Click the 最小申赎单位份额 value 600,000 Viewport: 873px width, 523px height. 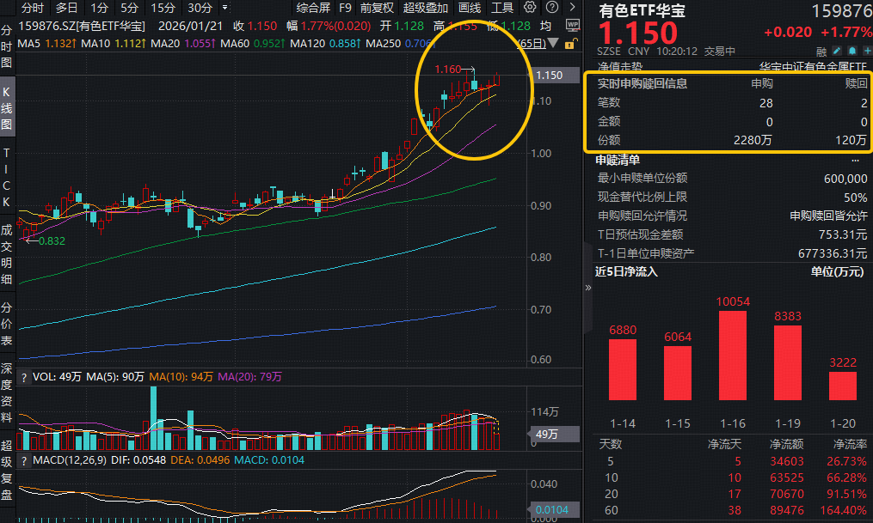845,179
